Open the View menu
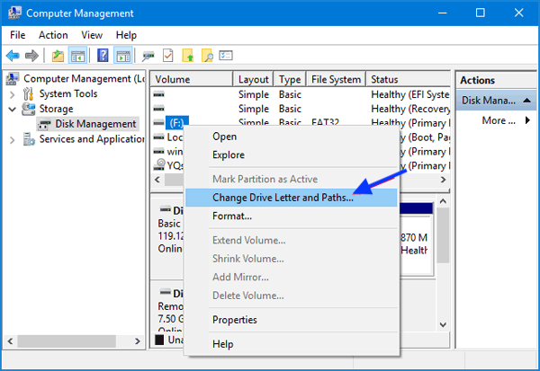 point(92,35)
